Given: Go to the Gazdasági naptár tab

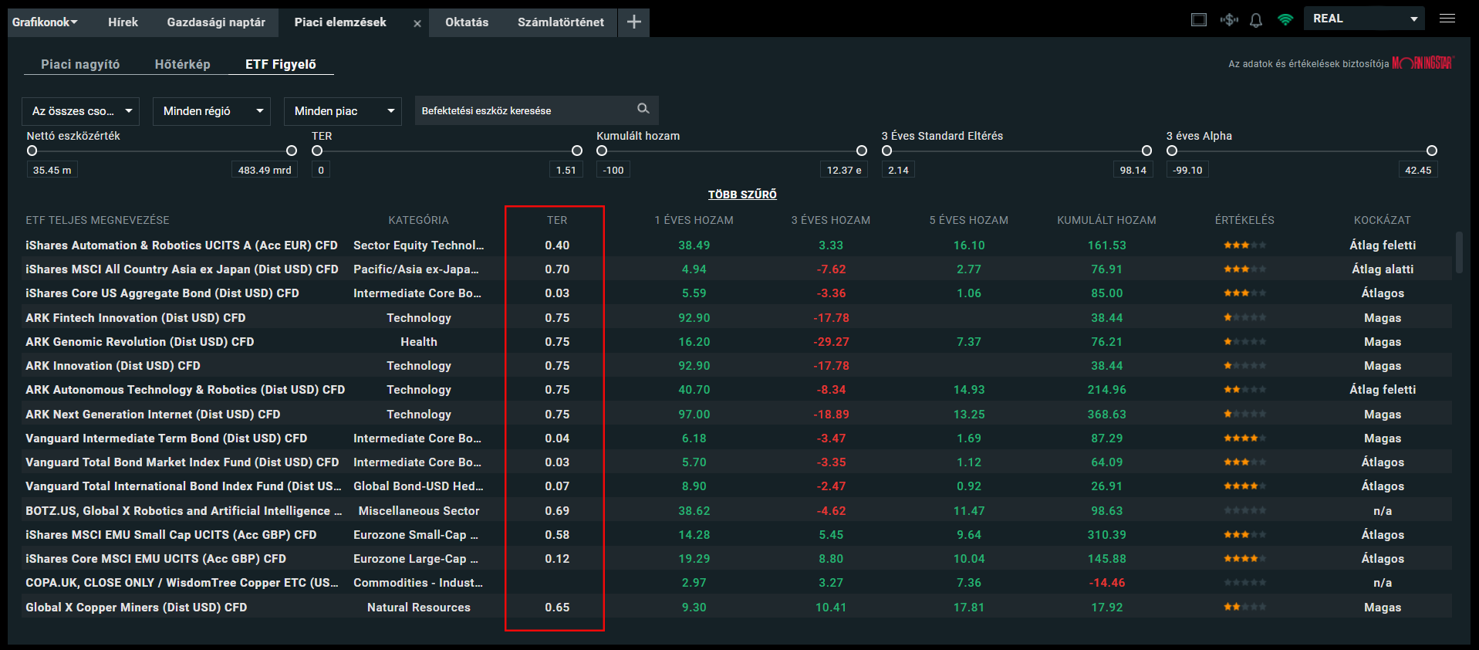Looking at the screenshot, I should pyautogui.click(x=216, y=22).
